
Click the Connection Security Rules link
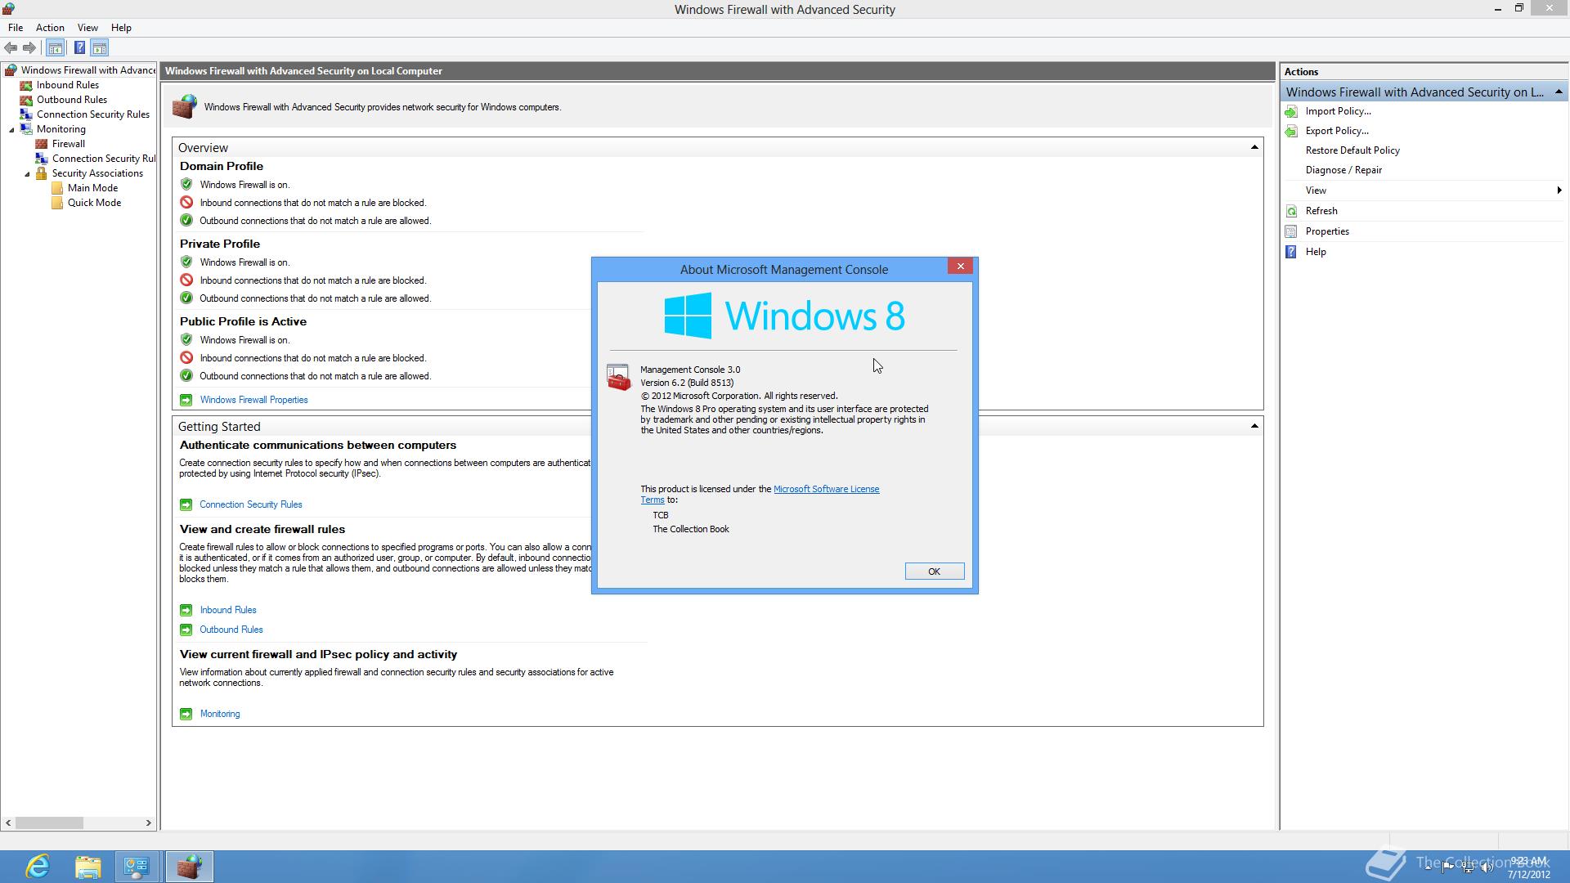click(250, 504)
